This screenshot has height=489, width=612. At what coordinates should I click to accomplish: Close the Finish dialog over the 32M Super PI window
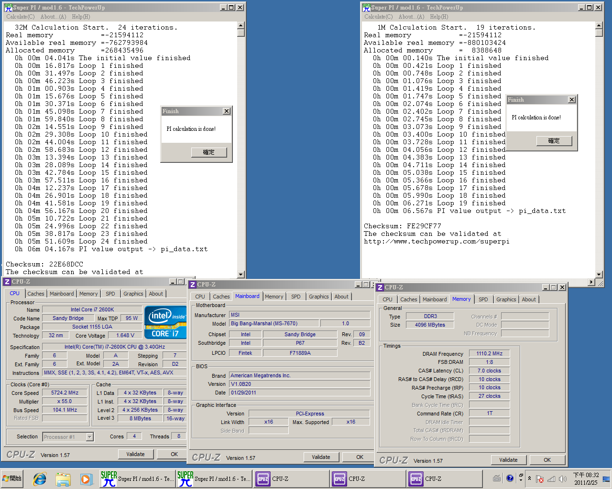click(227, 111)
